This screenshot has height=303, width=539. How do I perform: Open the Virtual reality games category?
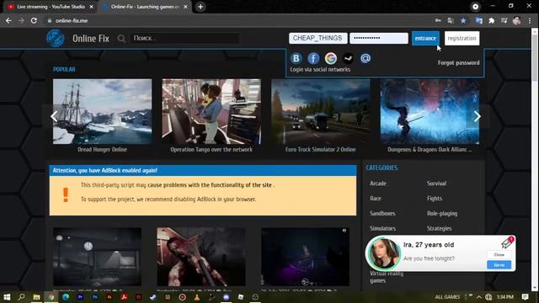point(387,277)
